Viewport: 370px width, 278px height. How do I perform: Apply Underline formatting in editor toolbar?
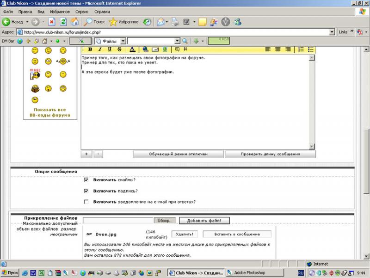tap(110, 49)
